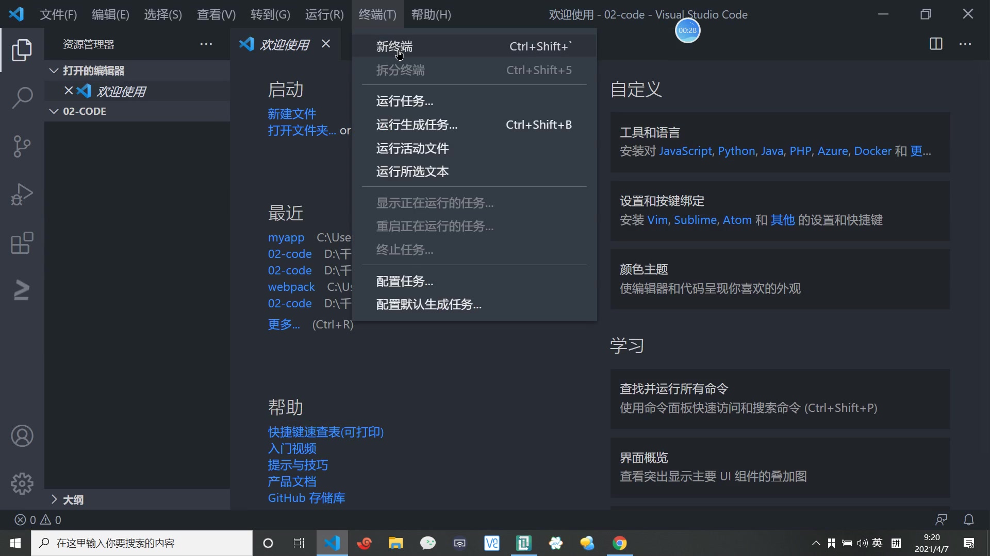The image size is (990, 556).
Task: Choose 配置默认生成任务... menu entry
Action: click(x=474, y=304)
